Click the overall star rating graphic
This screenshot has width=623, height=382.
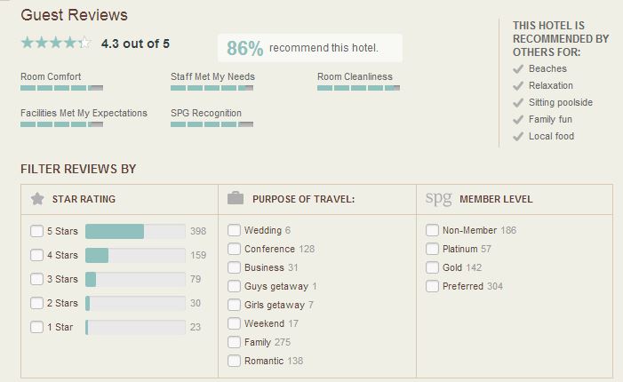coord(56,43)
